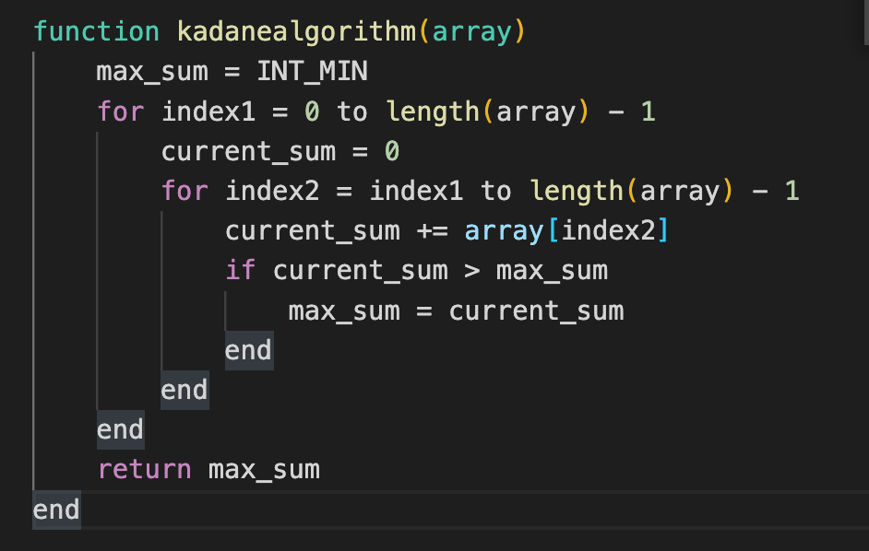
Task: Click the 'return' keyword
Action: 145,470
